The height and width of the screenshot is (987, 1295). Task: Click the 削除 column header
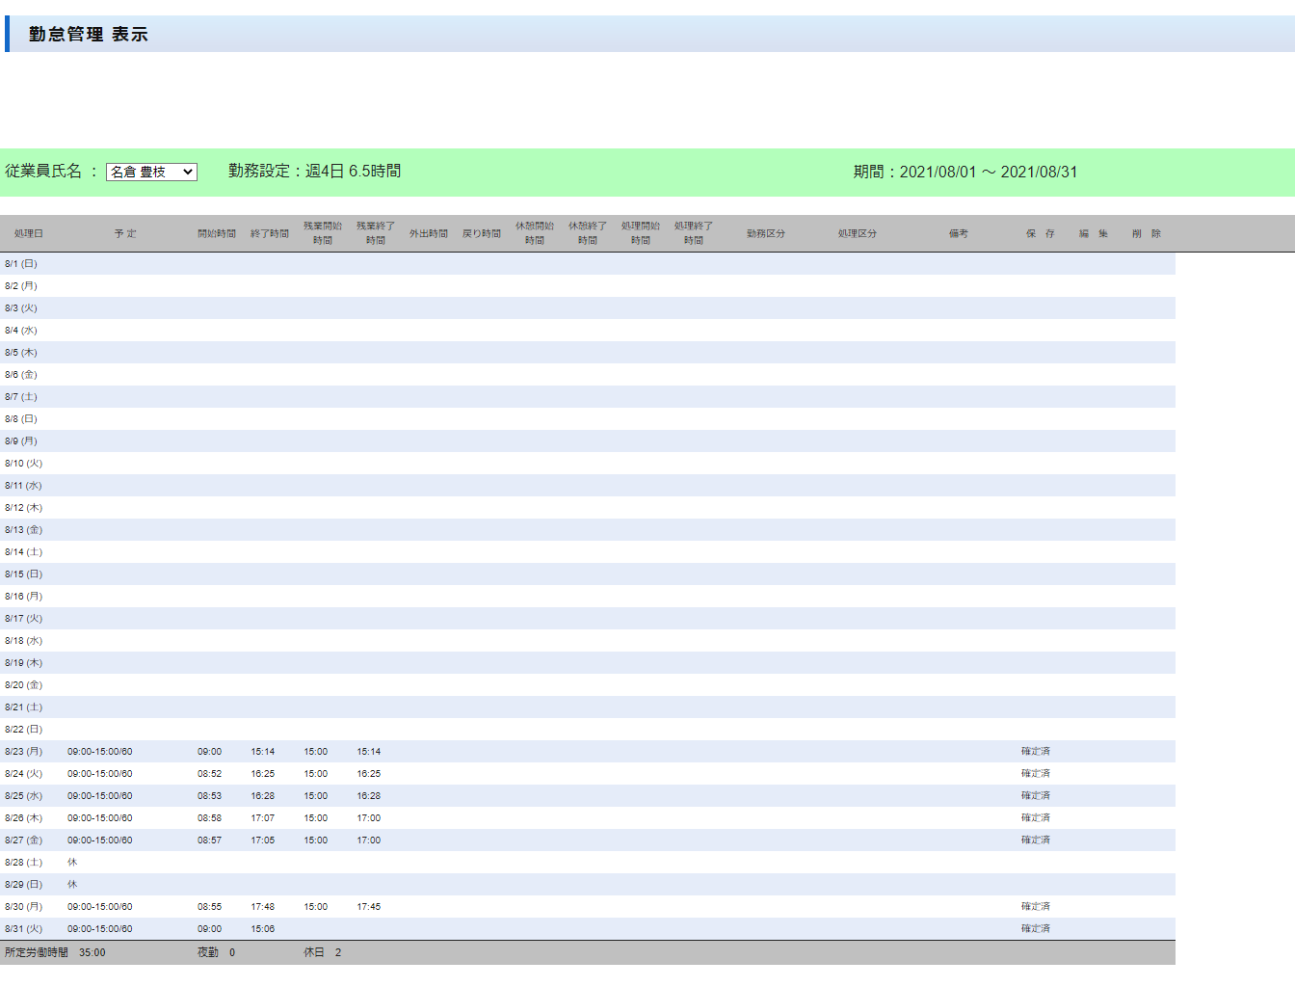[x=1146, y=234]
